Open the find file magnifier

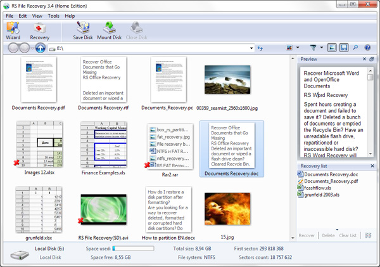[355, 48]
